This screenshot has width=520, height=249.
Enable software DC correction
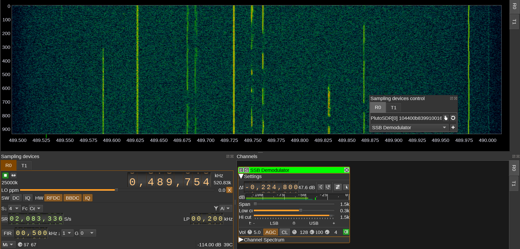click(x=16, y=198)
